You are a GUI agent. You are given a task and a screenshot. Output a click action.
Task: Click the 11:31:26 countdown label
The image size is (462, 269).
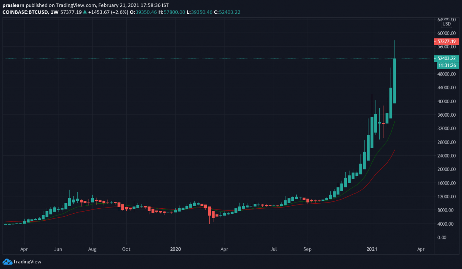tap(448, 65)
